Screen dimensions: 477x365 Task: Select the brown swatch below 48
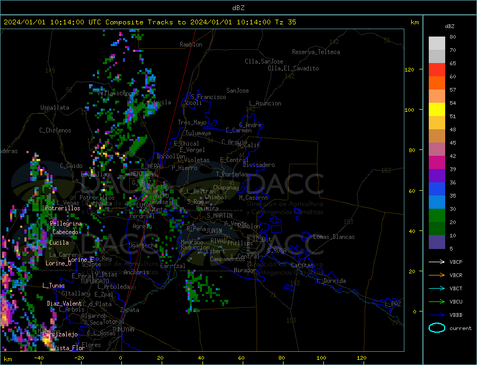tap(437, 136)
